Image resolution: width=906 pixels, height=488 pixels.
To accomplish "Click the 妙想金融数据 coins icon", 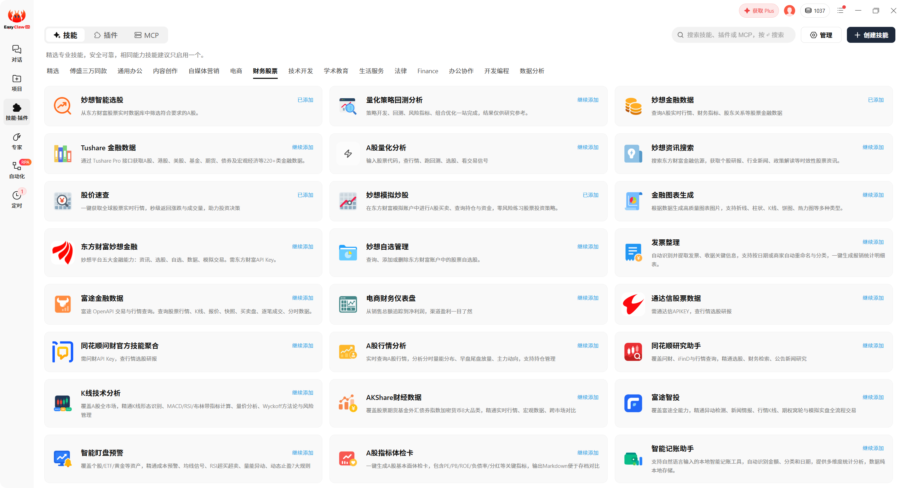I will [x=633, y=106].
